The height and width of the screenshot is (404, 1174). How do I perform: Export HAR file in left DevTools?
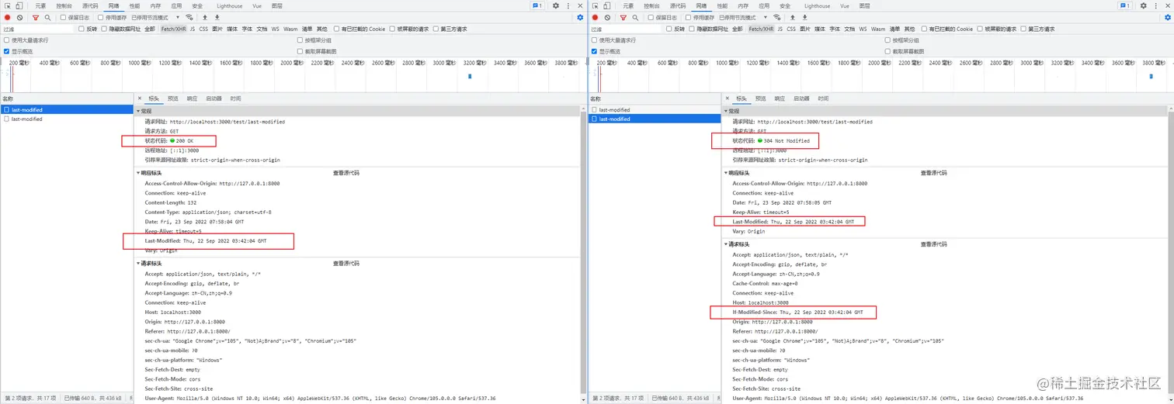point(217,17)
